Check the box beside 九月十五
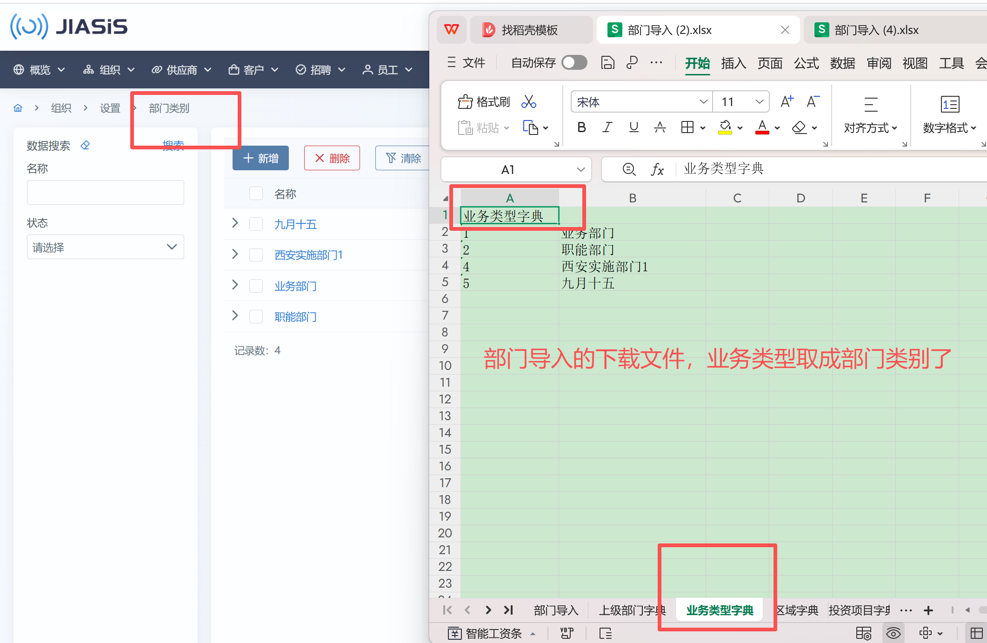The width and height of the screenshot is (987, 643). (256, 224)
